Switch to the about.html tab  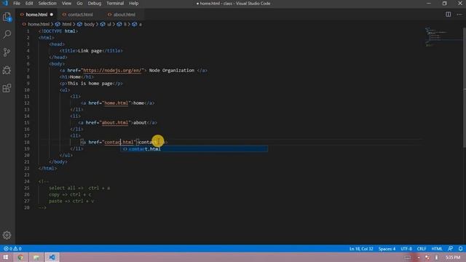[x=124, y=15]
